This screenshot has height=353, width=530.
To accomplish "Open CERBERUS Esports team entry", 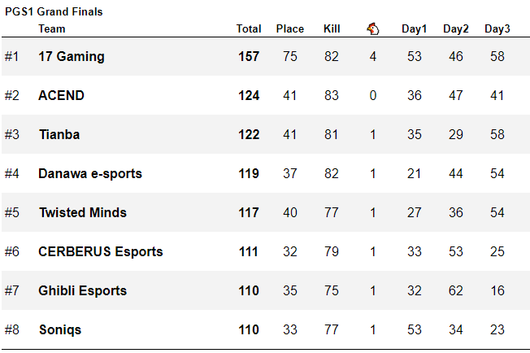I will [x=101, y=252].
